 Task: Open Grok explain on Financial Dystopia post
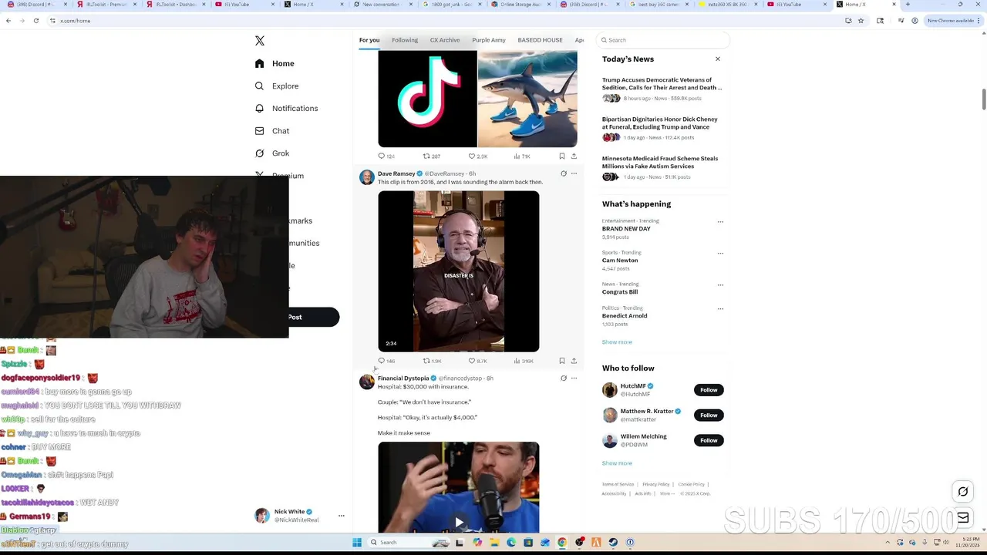click(x=564, y=378)
